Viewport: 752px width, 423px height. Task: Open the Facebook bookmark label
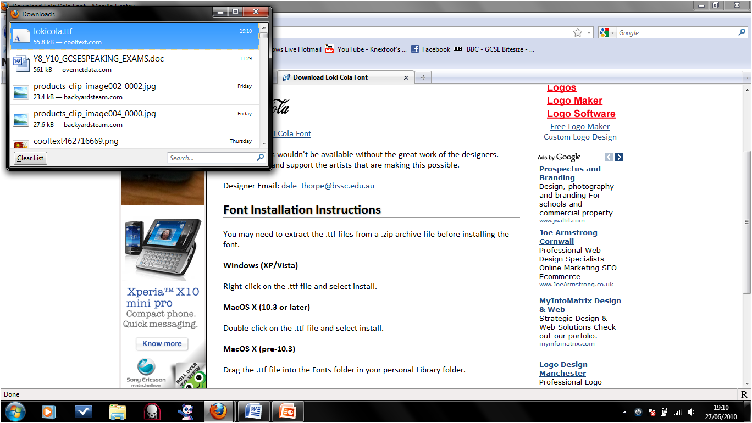436,49
